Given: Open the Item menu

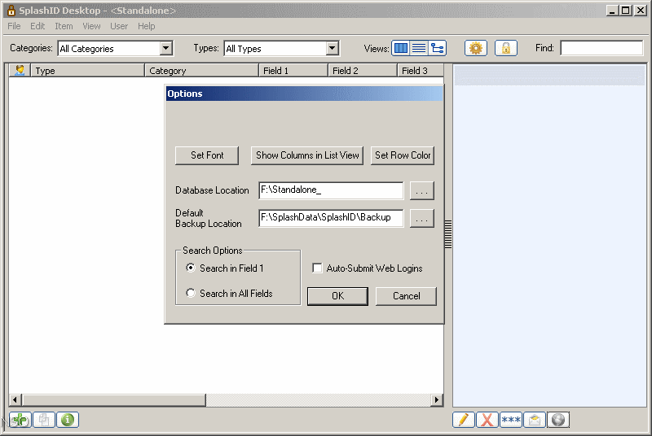Looking at the screenshot, I should coord(64,26).
